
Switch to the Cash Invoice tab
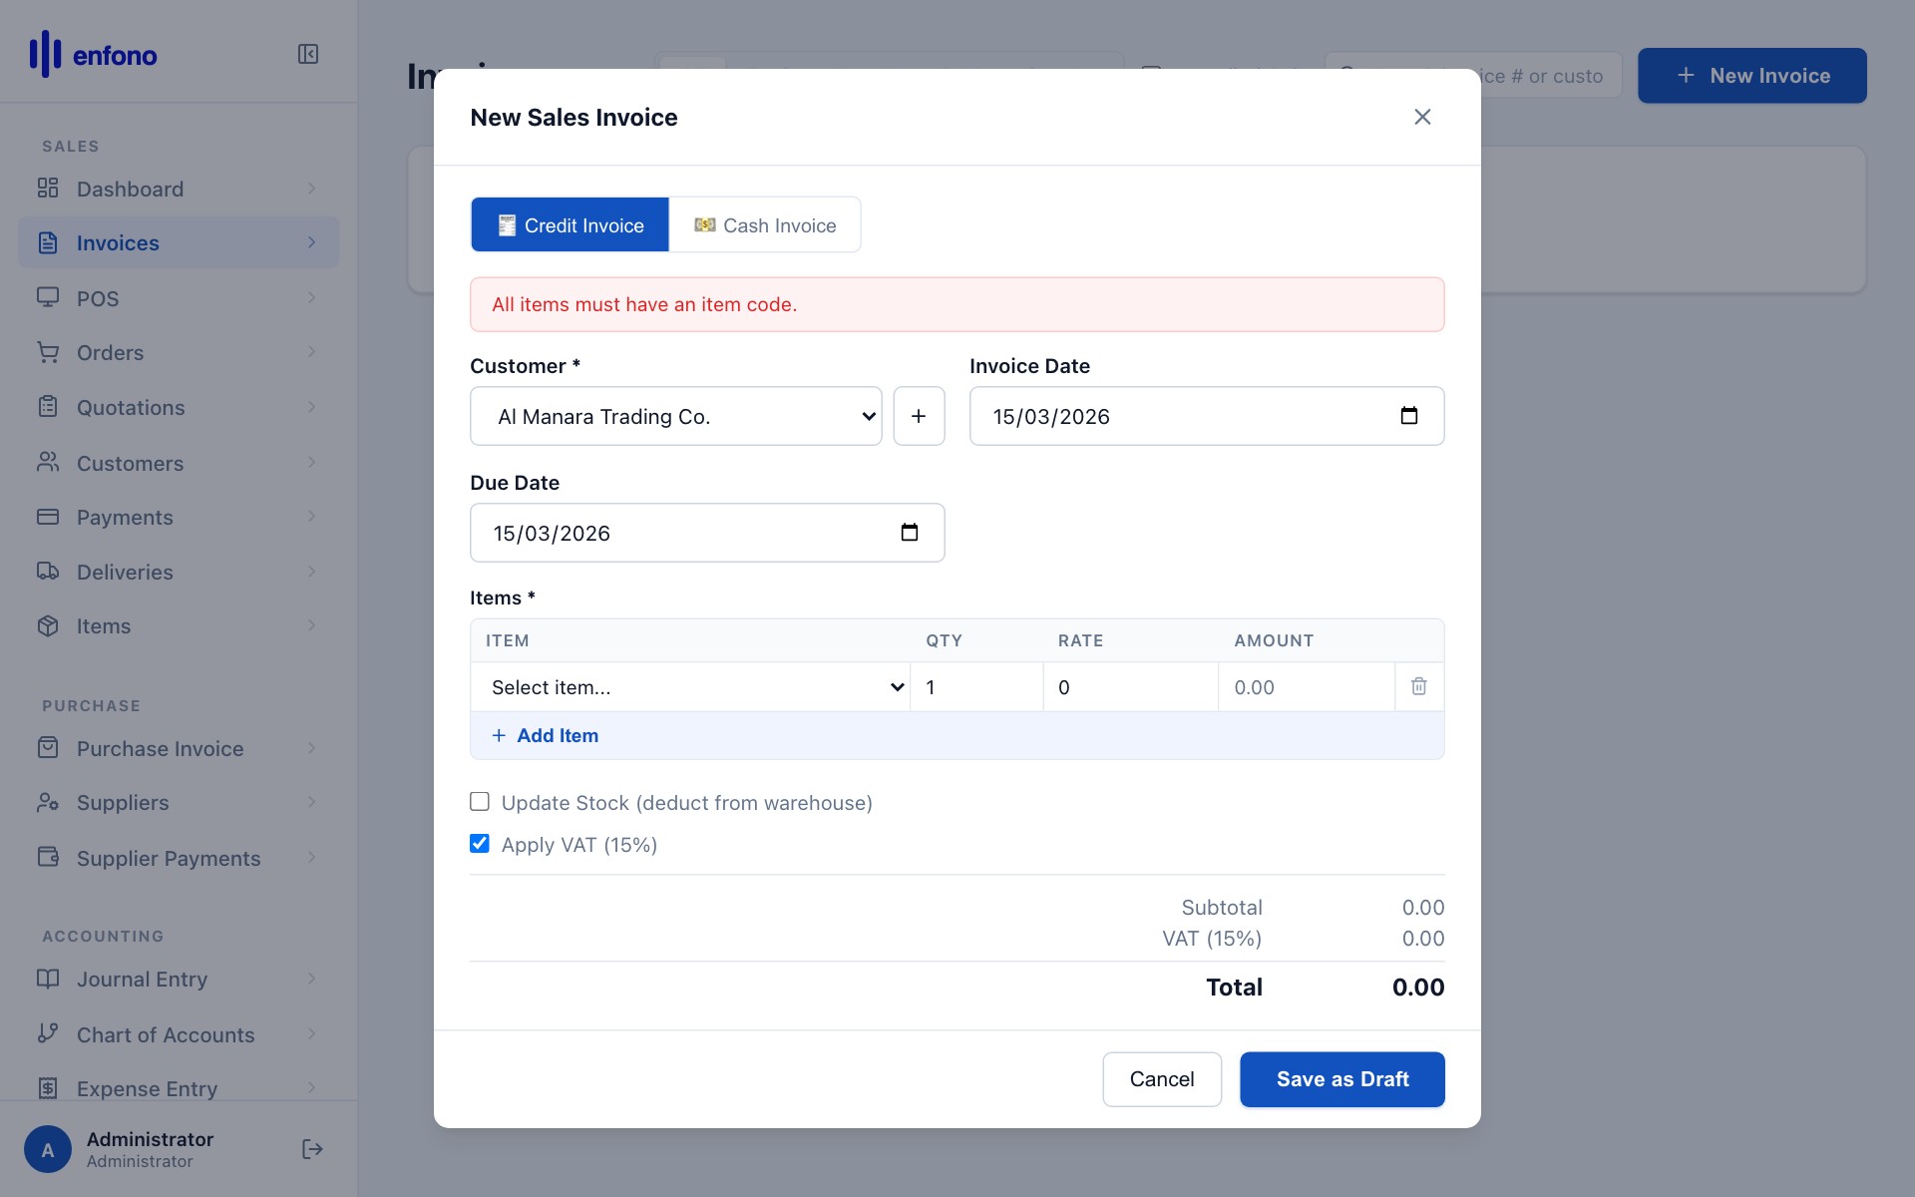click(764, 224)
